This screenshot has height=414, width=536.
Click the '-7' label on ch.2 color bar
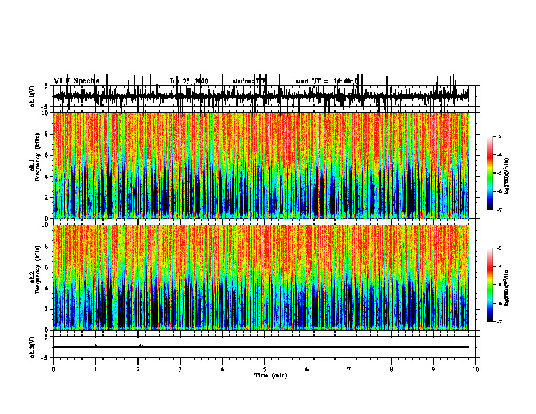[499, 322]
